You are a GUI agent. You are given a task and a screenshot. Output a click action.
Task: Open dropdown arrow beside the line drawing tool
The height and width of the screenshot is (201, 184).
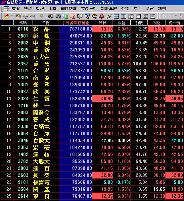[176, 16]
